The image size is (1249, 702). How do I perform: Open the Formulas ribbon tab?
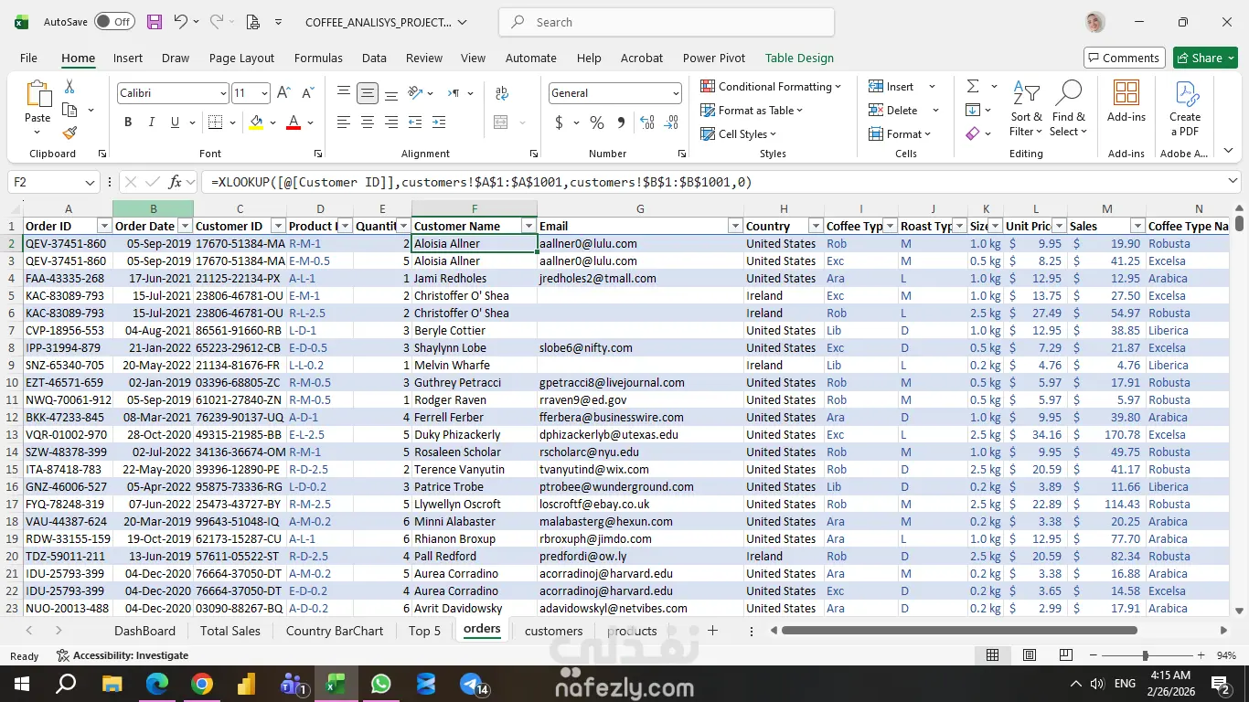click(318, 58)
